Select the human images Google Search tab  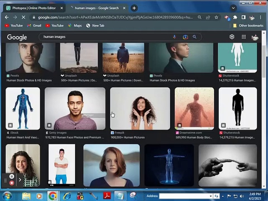point(97,8)
